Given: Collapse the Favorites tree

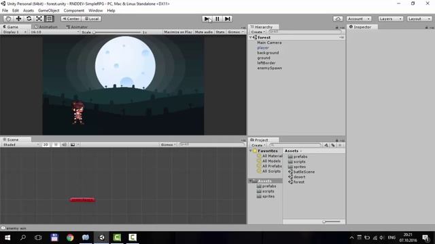Looking at the screenshot, I should point(251,150).
